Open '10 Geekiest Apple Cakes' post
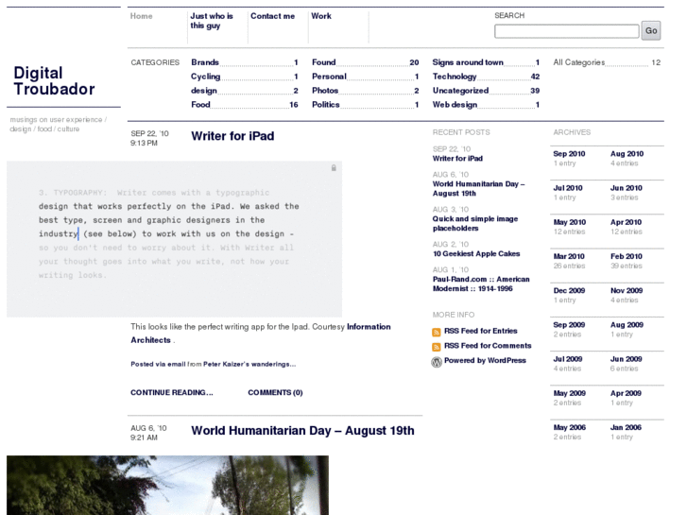Screen dimensions: 687x515 [x=476, y=253]
